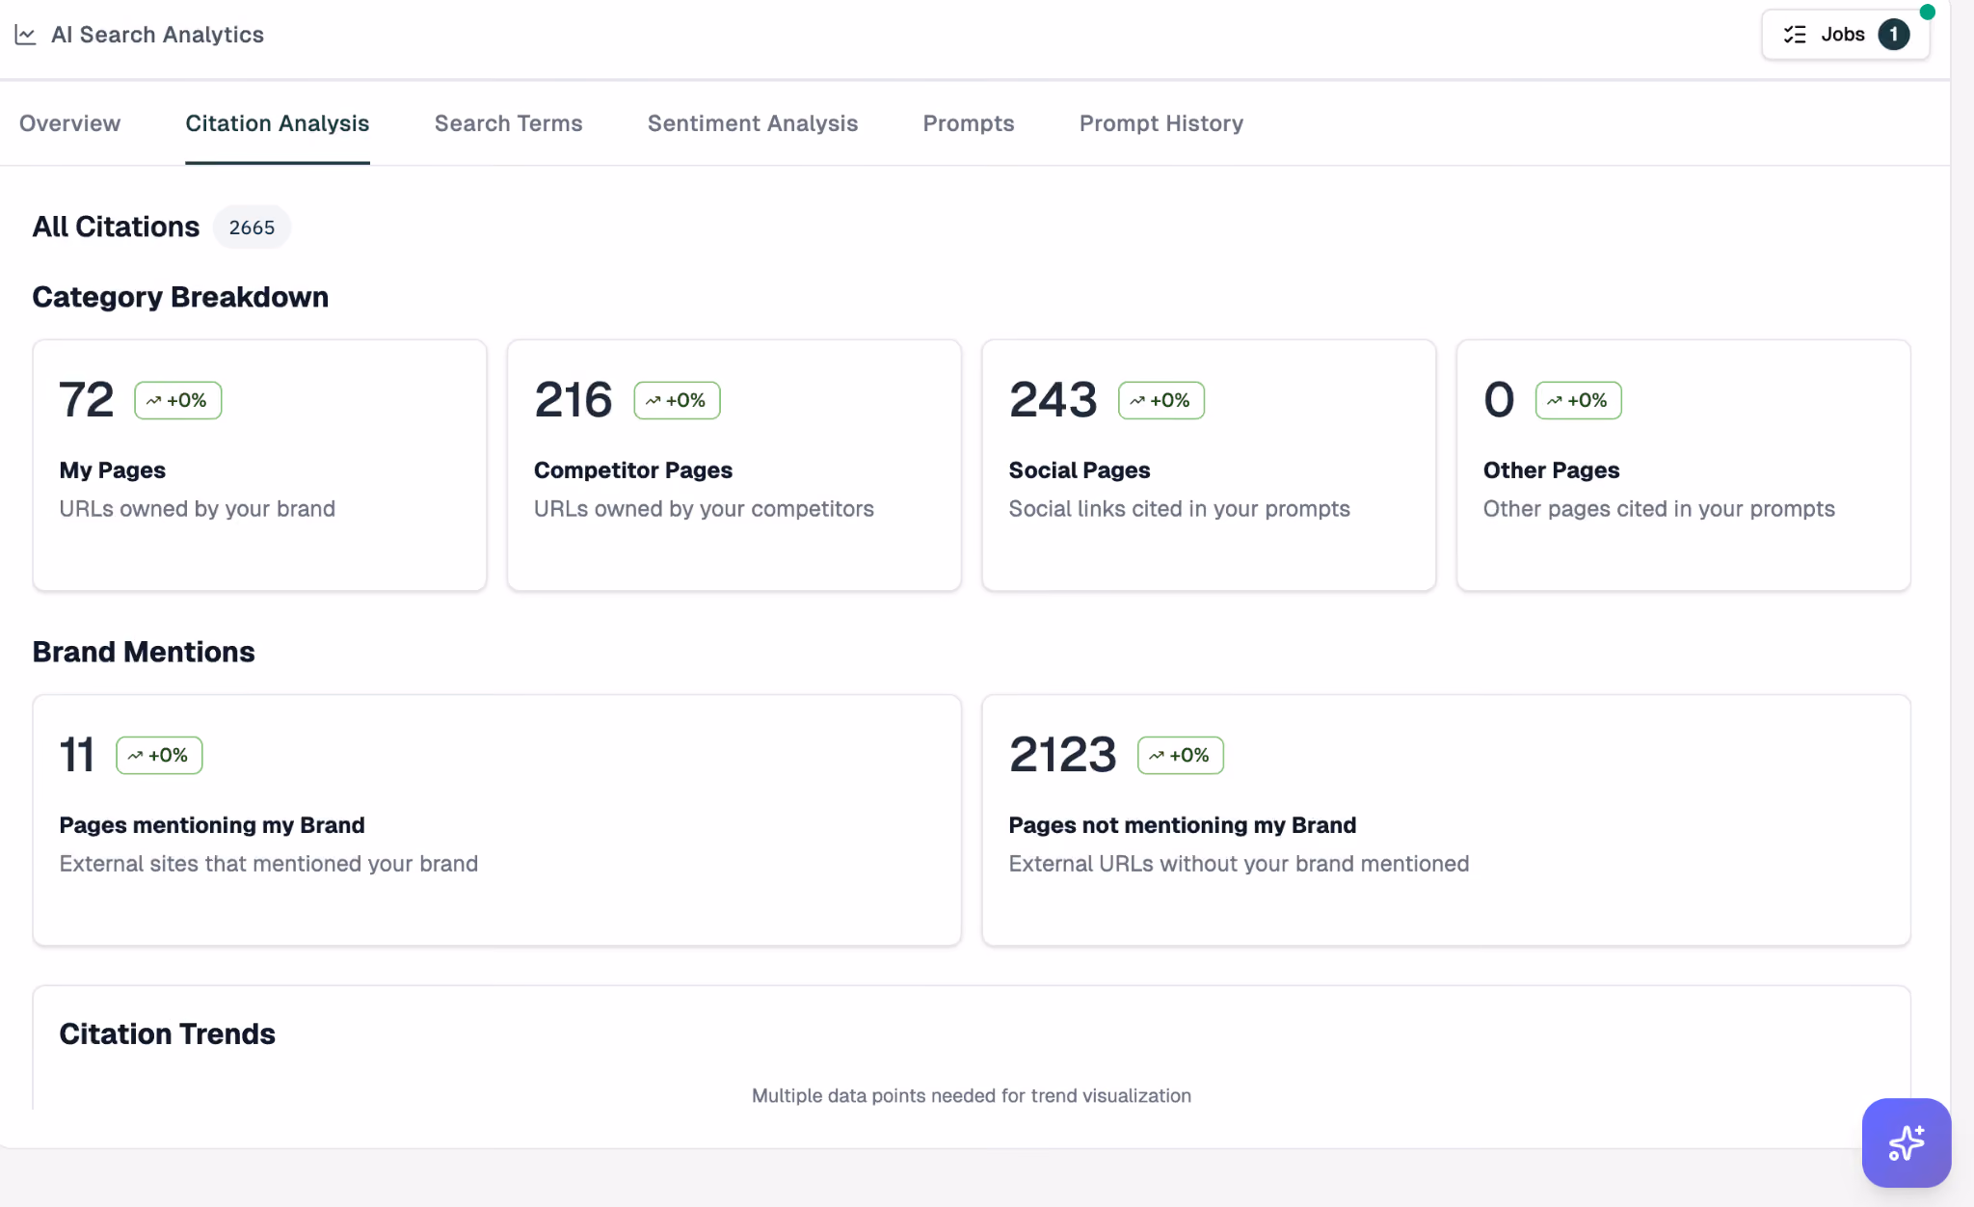
Task: Click the Jobs button
Action: click(1845, 35)
